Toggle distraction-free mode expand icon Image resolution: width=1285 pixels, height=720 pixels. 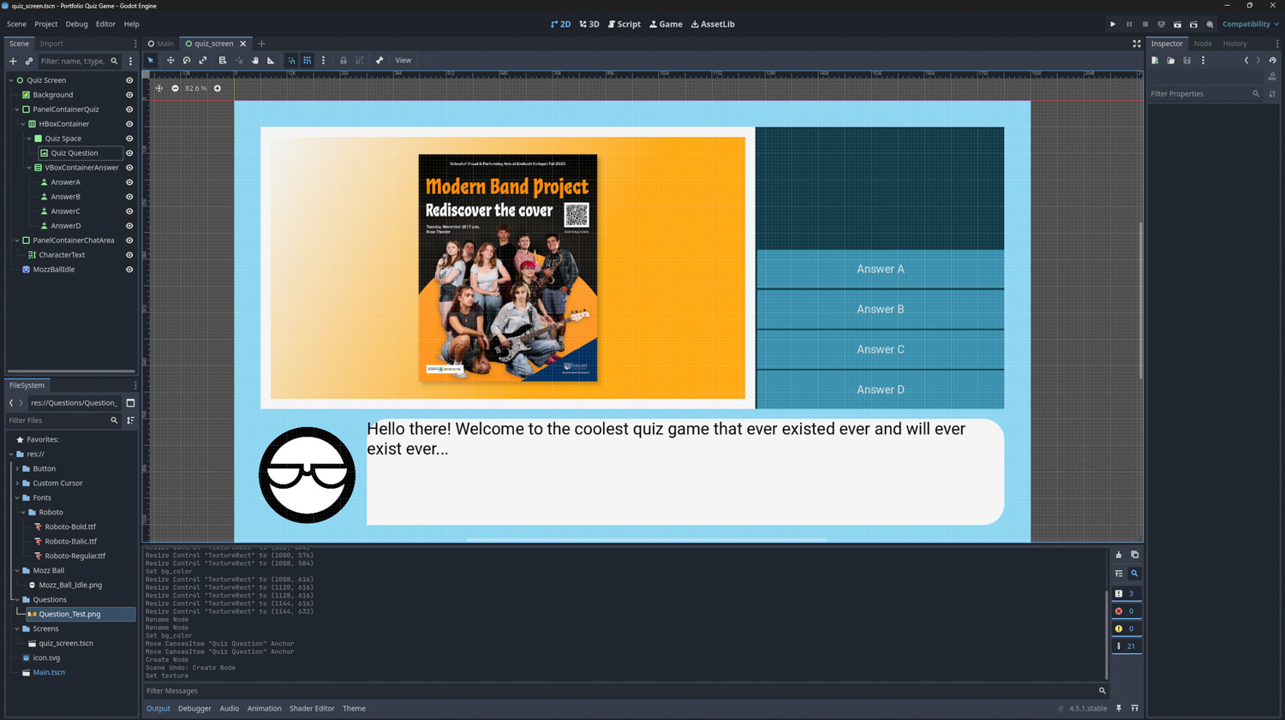coord(1137,44)
